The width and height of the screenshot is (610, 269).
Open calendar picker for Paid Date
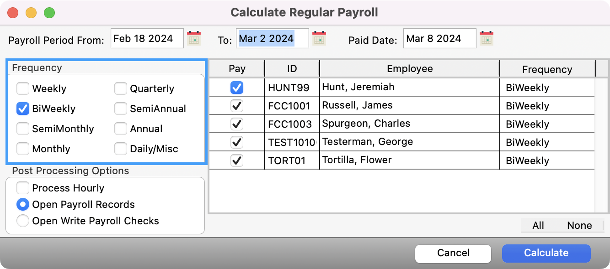pos(487,38)
